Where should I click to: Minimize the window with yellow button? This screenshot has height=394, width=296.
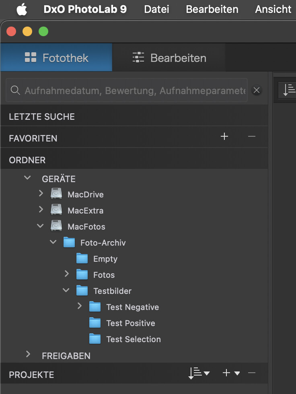click(x=27, y=31)
